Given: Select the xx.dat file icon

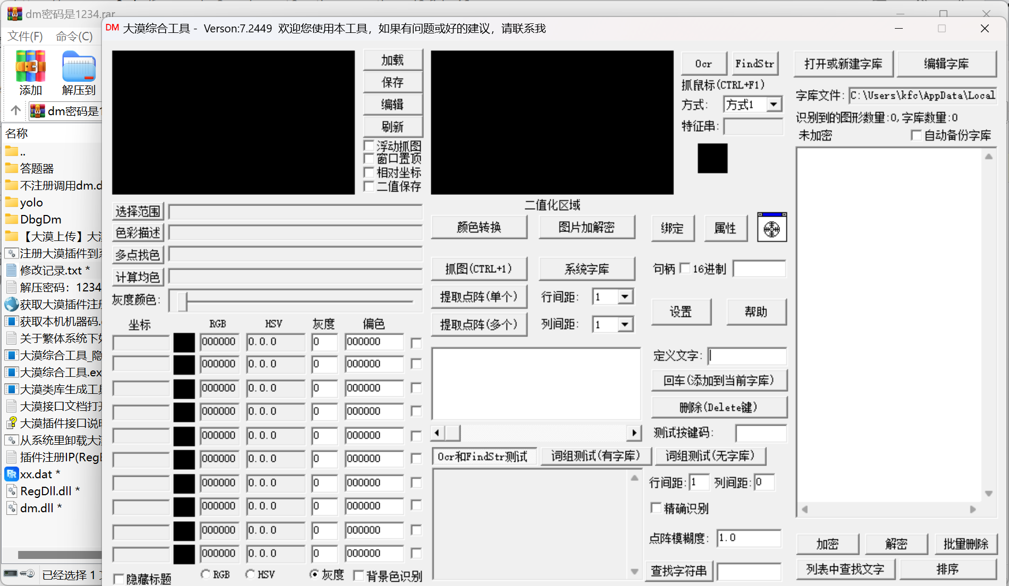Looking at the screenshot, I should (x=12, y=473).
